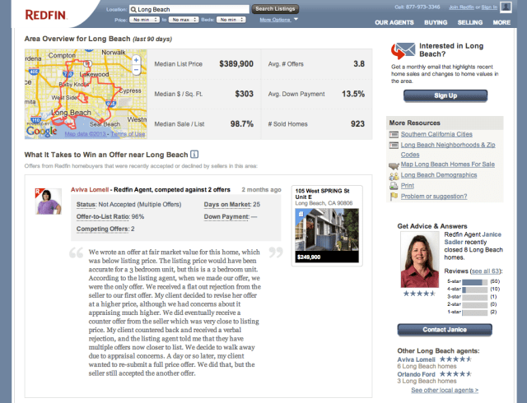Click the Sign In link
The image size is (527, 403).
click(x=489, y=7)
